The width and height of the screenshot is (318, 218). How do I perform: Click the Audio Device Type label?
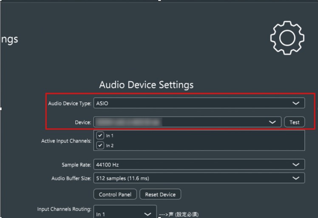(x=69, y=103)
